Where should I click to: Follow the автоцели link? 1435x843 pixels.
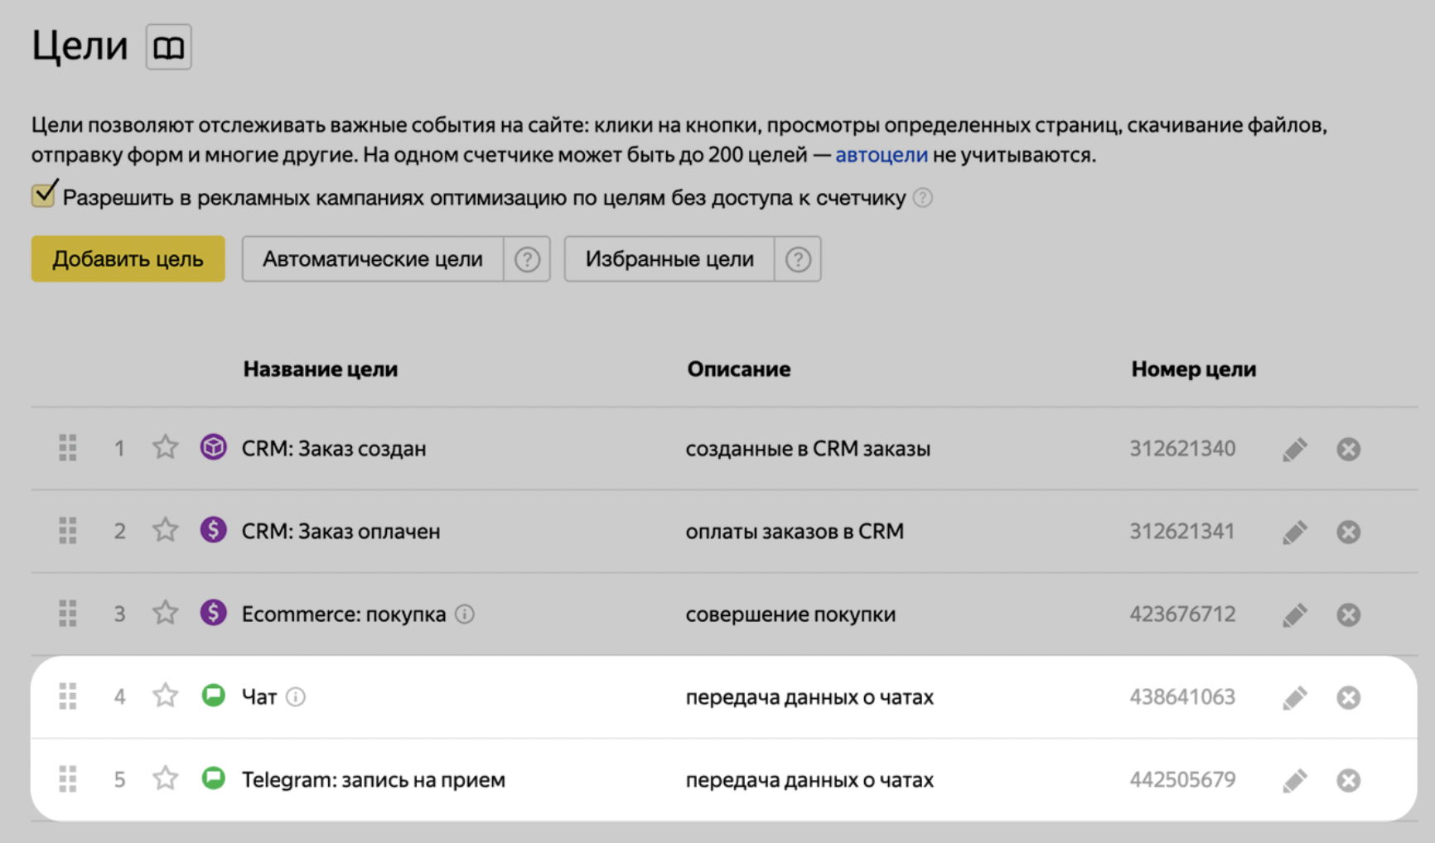pyautogui.click(x=881, y=155)
